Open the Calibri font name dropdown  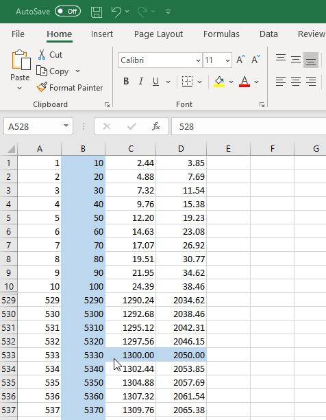198,60
